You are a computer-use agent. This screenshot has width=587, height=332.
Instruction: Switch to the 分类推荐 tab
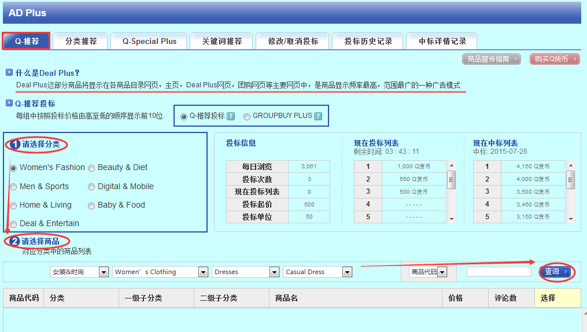(x=80, y=41)
